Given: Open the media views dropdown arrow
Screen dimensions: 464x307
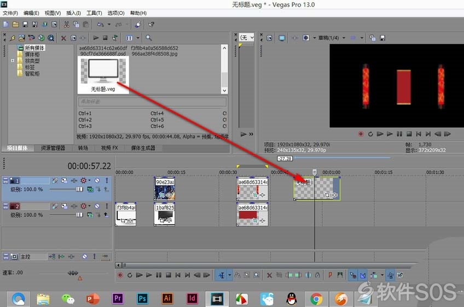Looking at the screenshot, I should (137, 38).
